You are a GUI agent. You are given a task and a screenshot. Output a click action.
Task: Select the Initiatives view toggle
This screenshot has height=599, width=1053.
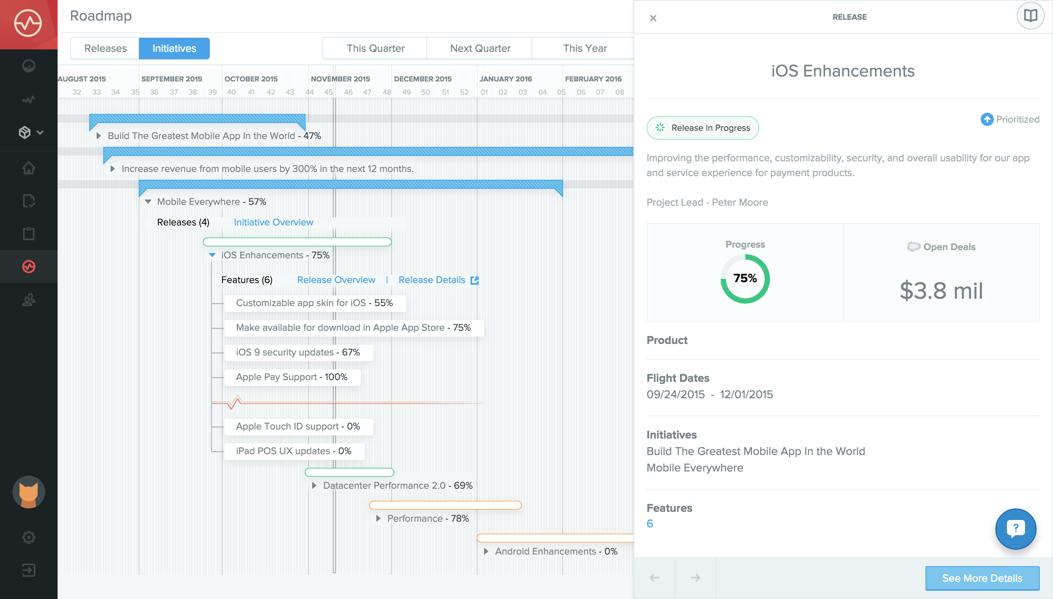174,49
